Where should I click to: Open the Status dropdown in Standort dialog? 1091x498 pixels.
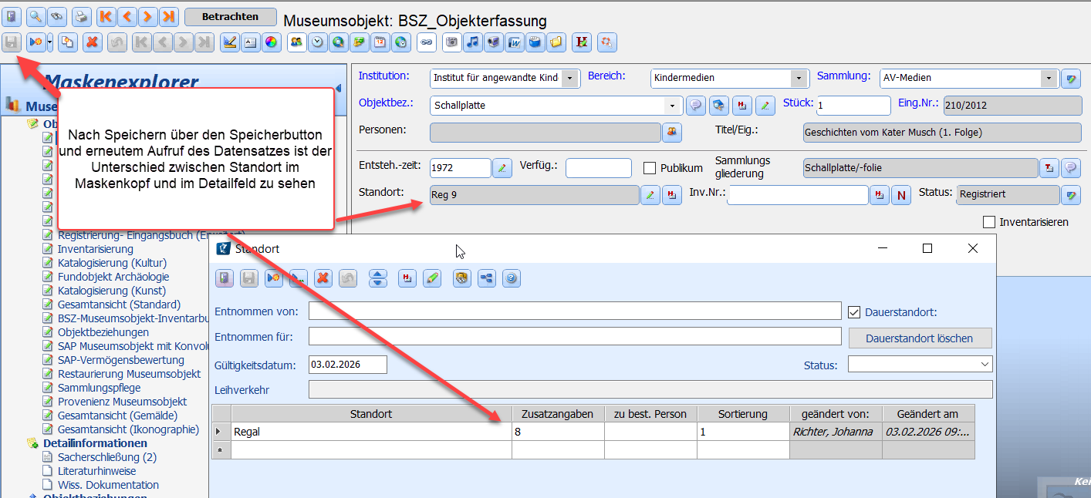(985, 364)
